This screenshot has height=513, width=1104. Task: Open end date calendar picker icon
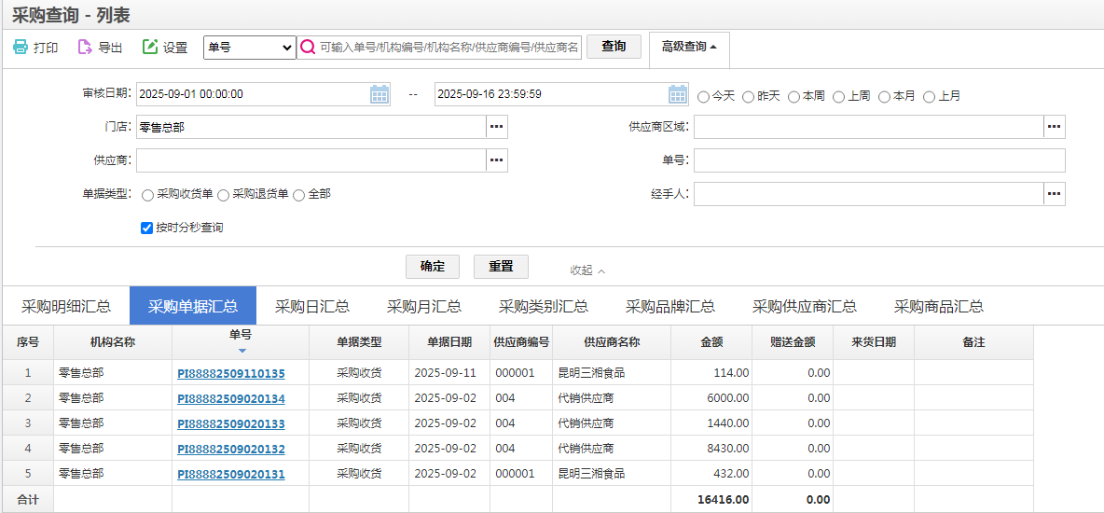(x=678, y=94)
